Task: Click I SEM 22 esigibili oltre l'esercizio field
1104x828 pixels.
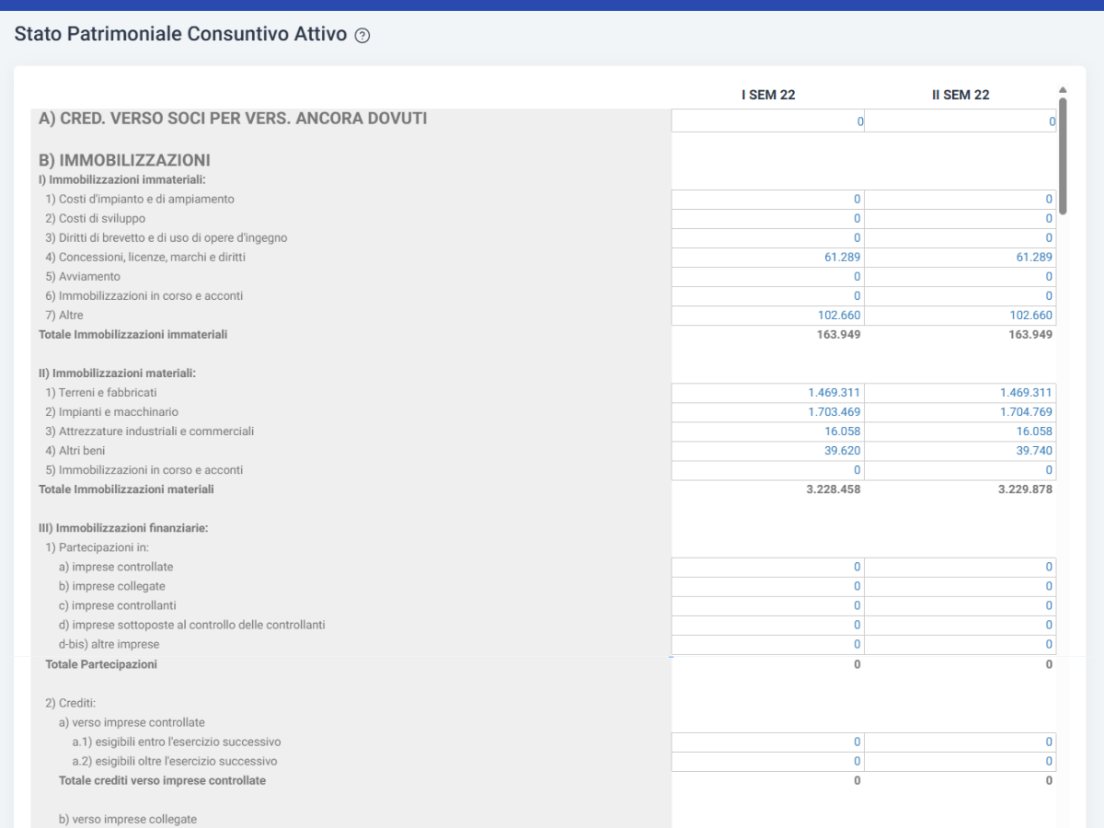Action: point(768,762)
